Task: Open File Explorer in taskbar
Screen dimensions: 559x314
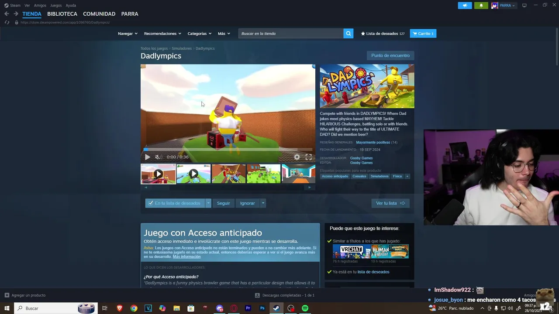Action: [x=176, y=308]
